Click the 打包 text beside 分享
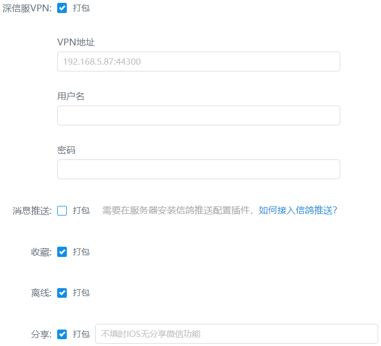This screenshot has height=346, width=381. click(81, 334)
